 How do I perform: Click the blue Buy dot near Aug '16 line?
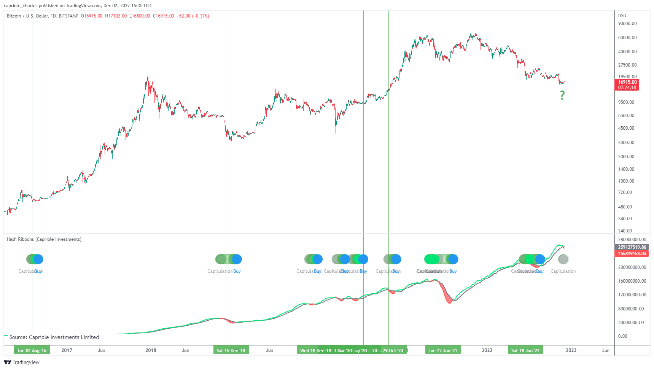38,259
